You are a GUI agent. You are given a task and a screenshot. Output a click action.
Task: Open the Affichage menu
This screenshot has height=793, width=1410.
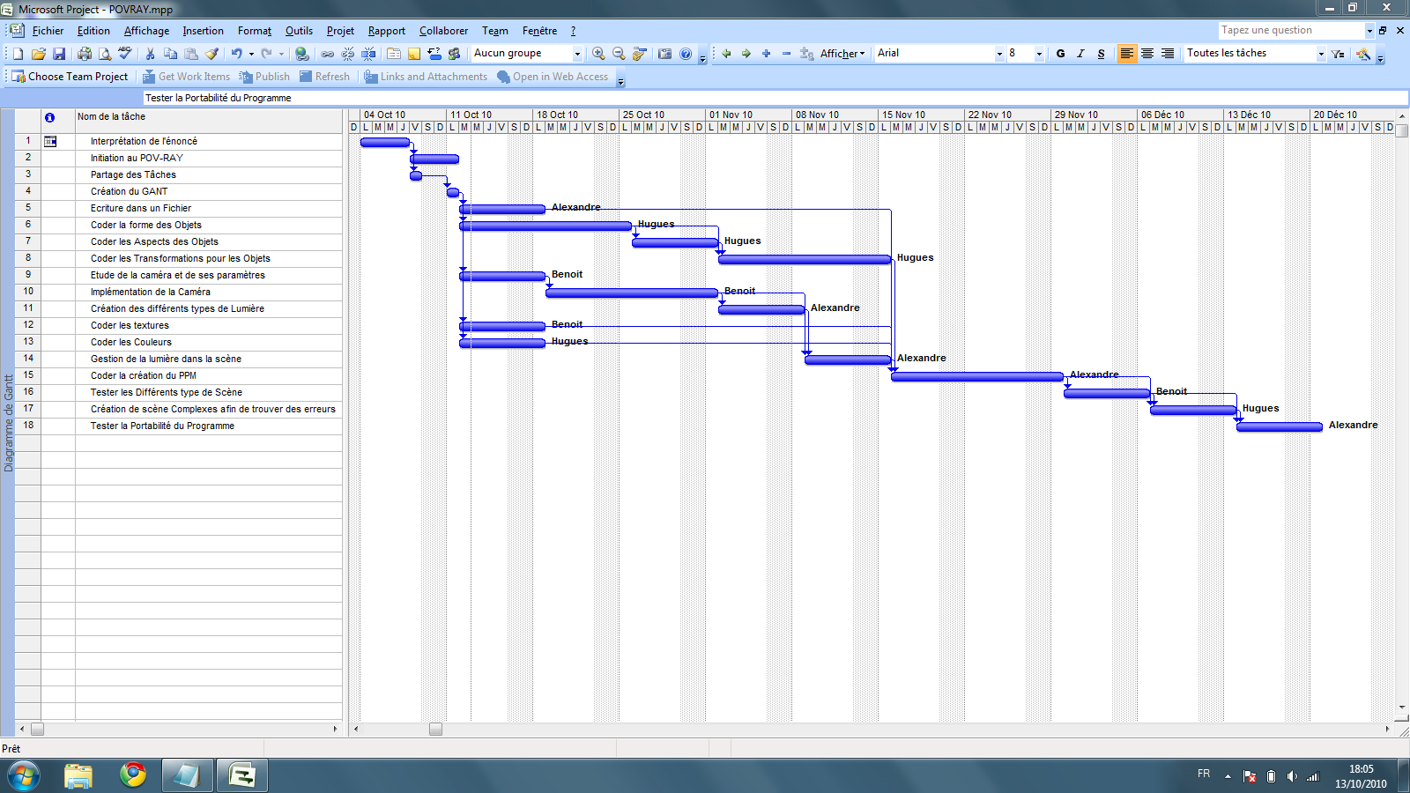coord(146,31)
